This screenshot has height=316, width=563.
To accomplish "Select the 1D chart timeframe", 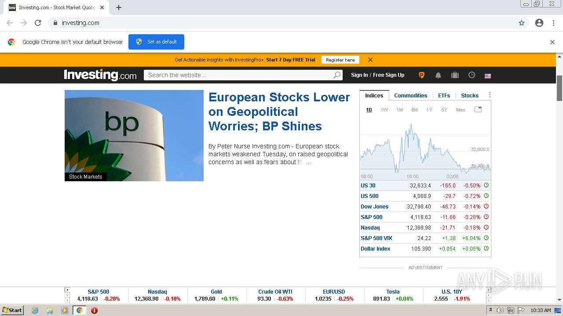I will pos(369,110).
